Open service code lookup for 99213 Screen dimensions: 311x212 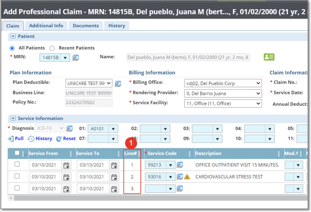180,165
